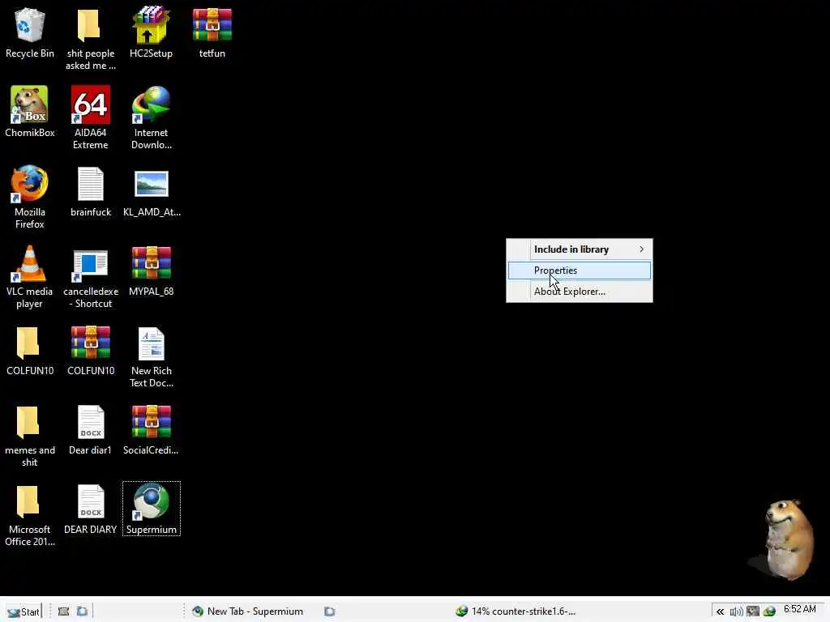Open the 14% counter-strike1.6 download taskbar button
This screenshot has height=622, width=830.
(516, 611)
